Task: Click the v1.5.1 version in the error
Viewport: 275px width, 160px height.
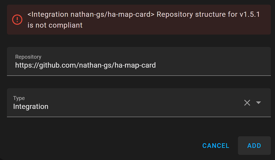Action: (x=249, y=14)
